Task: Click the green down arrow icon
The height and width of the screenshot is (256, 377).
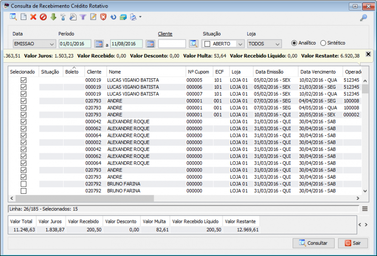Action: click(53, 17)
